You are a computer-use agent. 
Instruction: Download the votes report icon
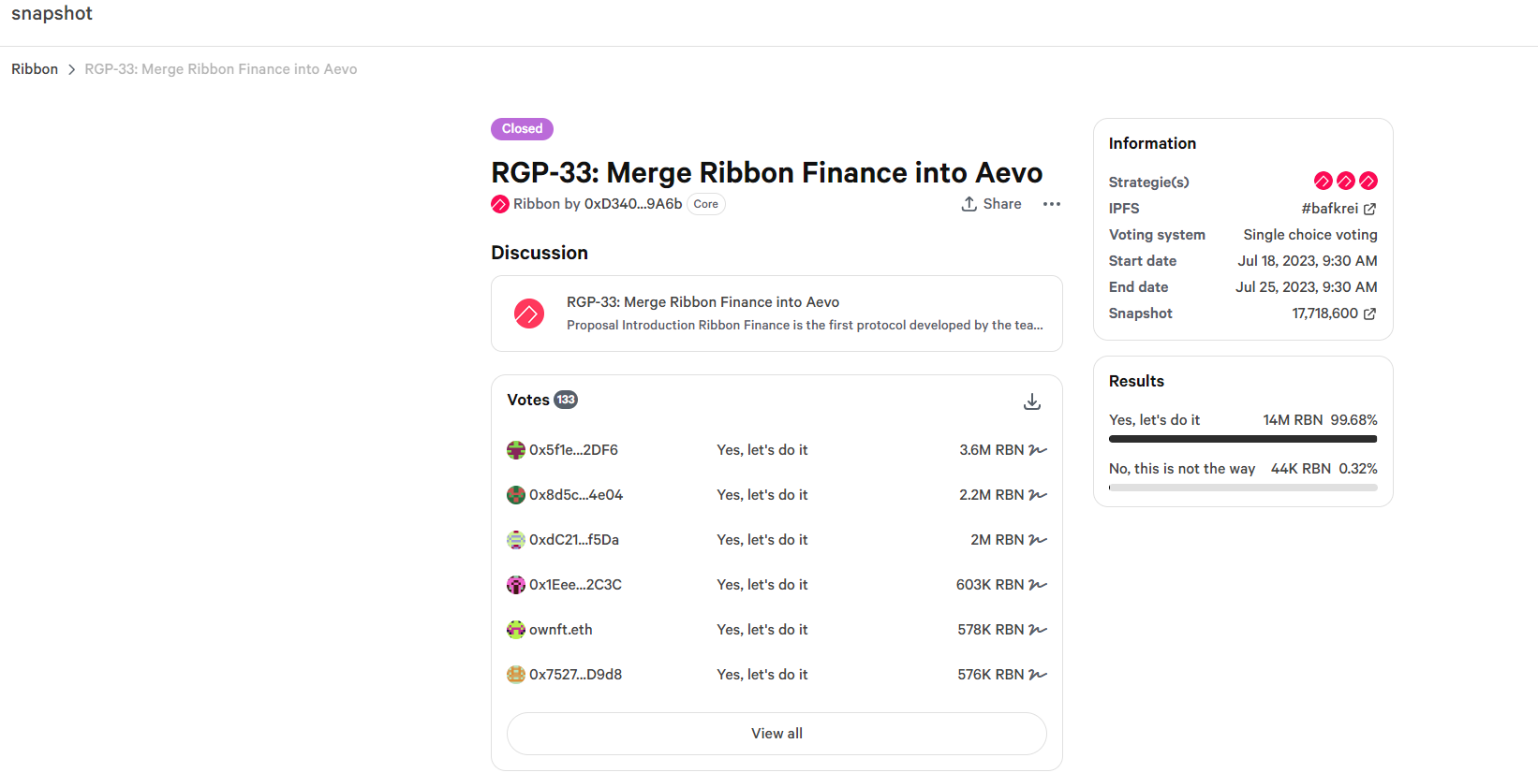[x=1032, y=401]
